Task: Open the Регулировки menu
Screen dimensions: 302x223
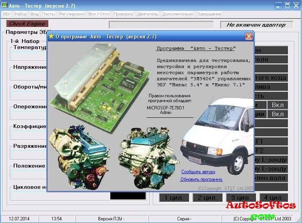Action: tap(72, 14)
